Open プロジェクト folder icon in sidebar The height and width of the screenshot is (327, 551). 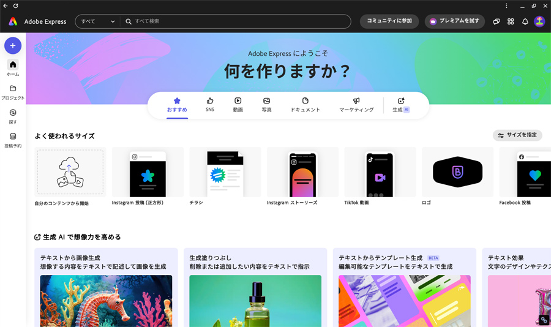(13, 88)
